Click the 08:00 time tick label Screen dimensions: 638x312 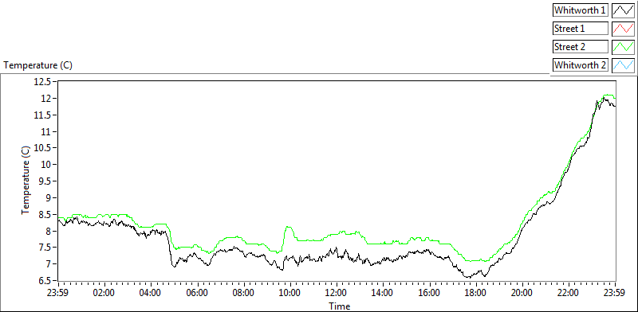click(244, 293)
